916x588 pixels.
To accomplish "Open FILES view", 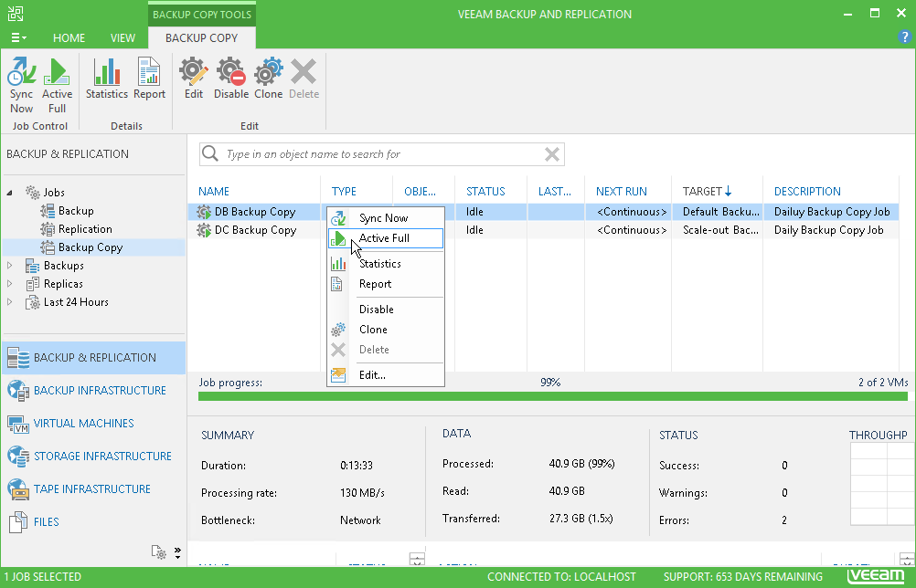I will (93, 521).
